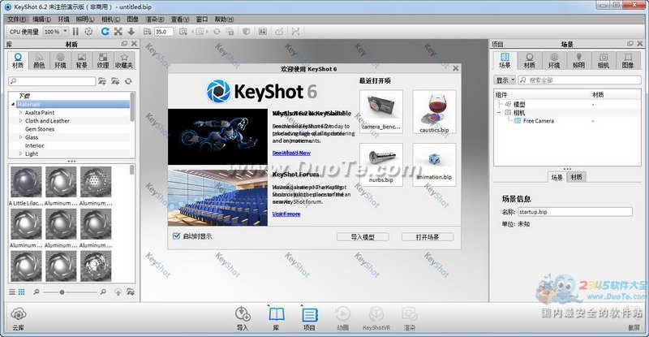Undock the library panel with float icon
649x337 pixels.
pyautogui.click(x=124, y=44)
